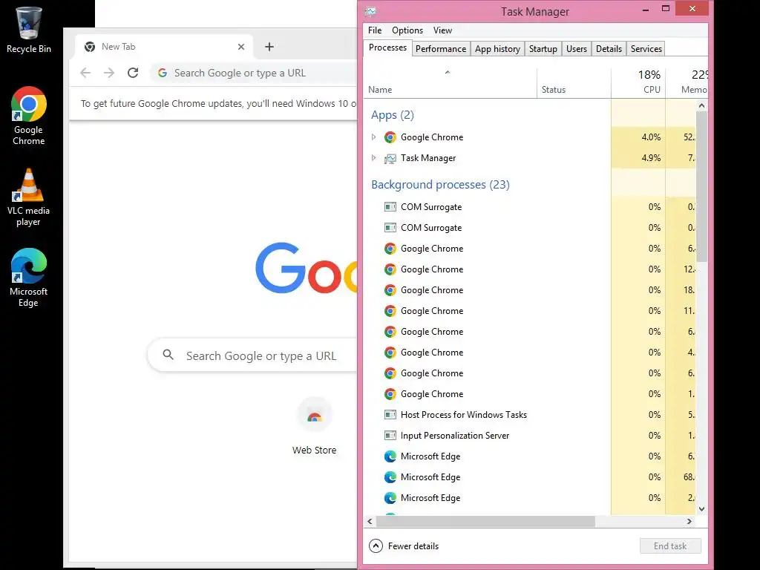760x570 pixels.
Task: Click the Task Manager icon in Apps row
Action: pyautogui.click(x=390, y=158)
